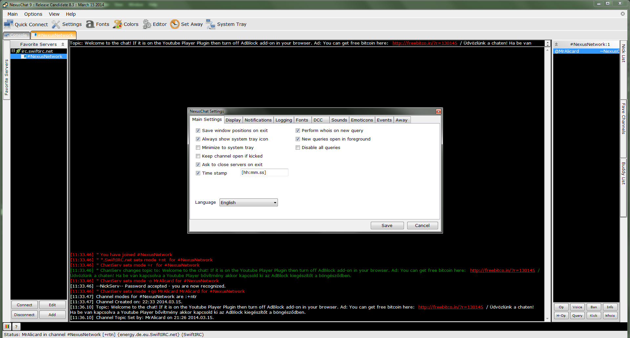630x338 pixels.
Task: Launch the Editor gear icon
Action: click(147, 24)
